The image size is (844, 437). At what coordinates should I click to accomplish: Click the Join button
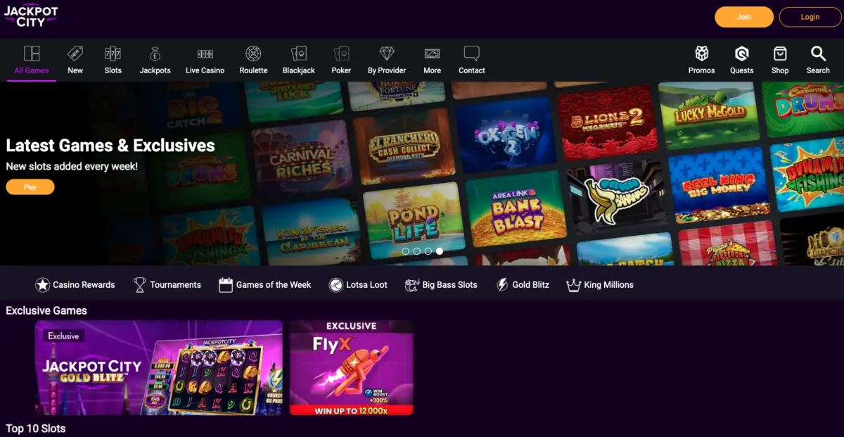point(744,17)
